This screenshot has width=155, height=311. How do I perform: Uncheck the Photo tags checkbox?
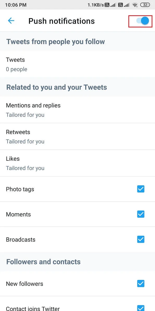[141, 189]
